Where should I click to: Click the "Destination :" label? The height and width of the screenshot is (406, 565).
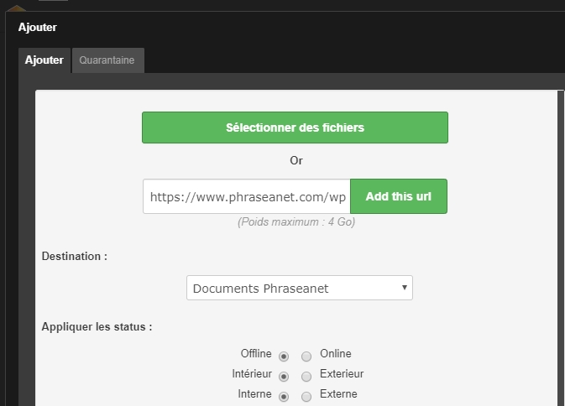[75, 256]
